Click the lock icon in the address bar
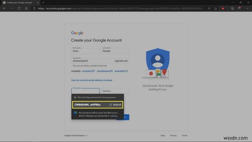Viewport: 252px width, 142px height. click(x=34, y=9)
